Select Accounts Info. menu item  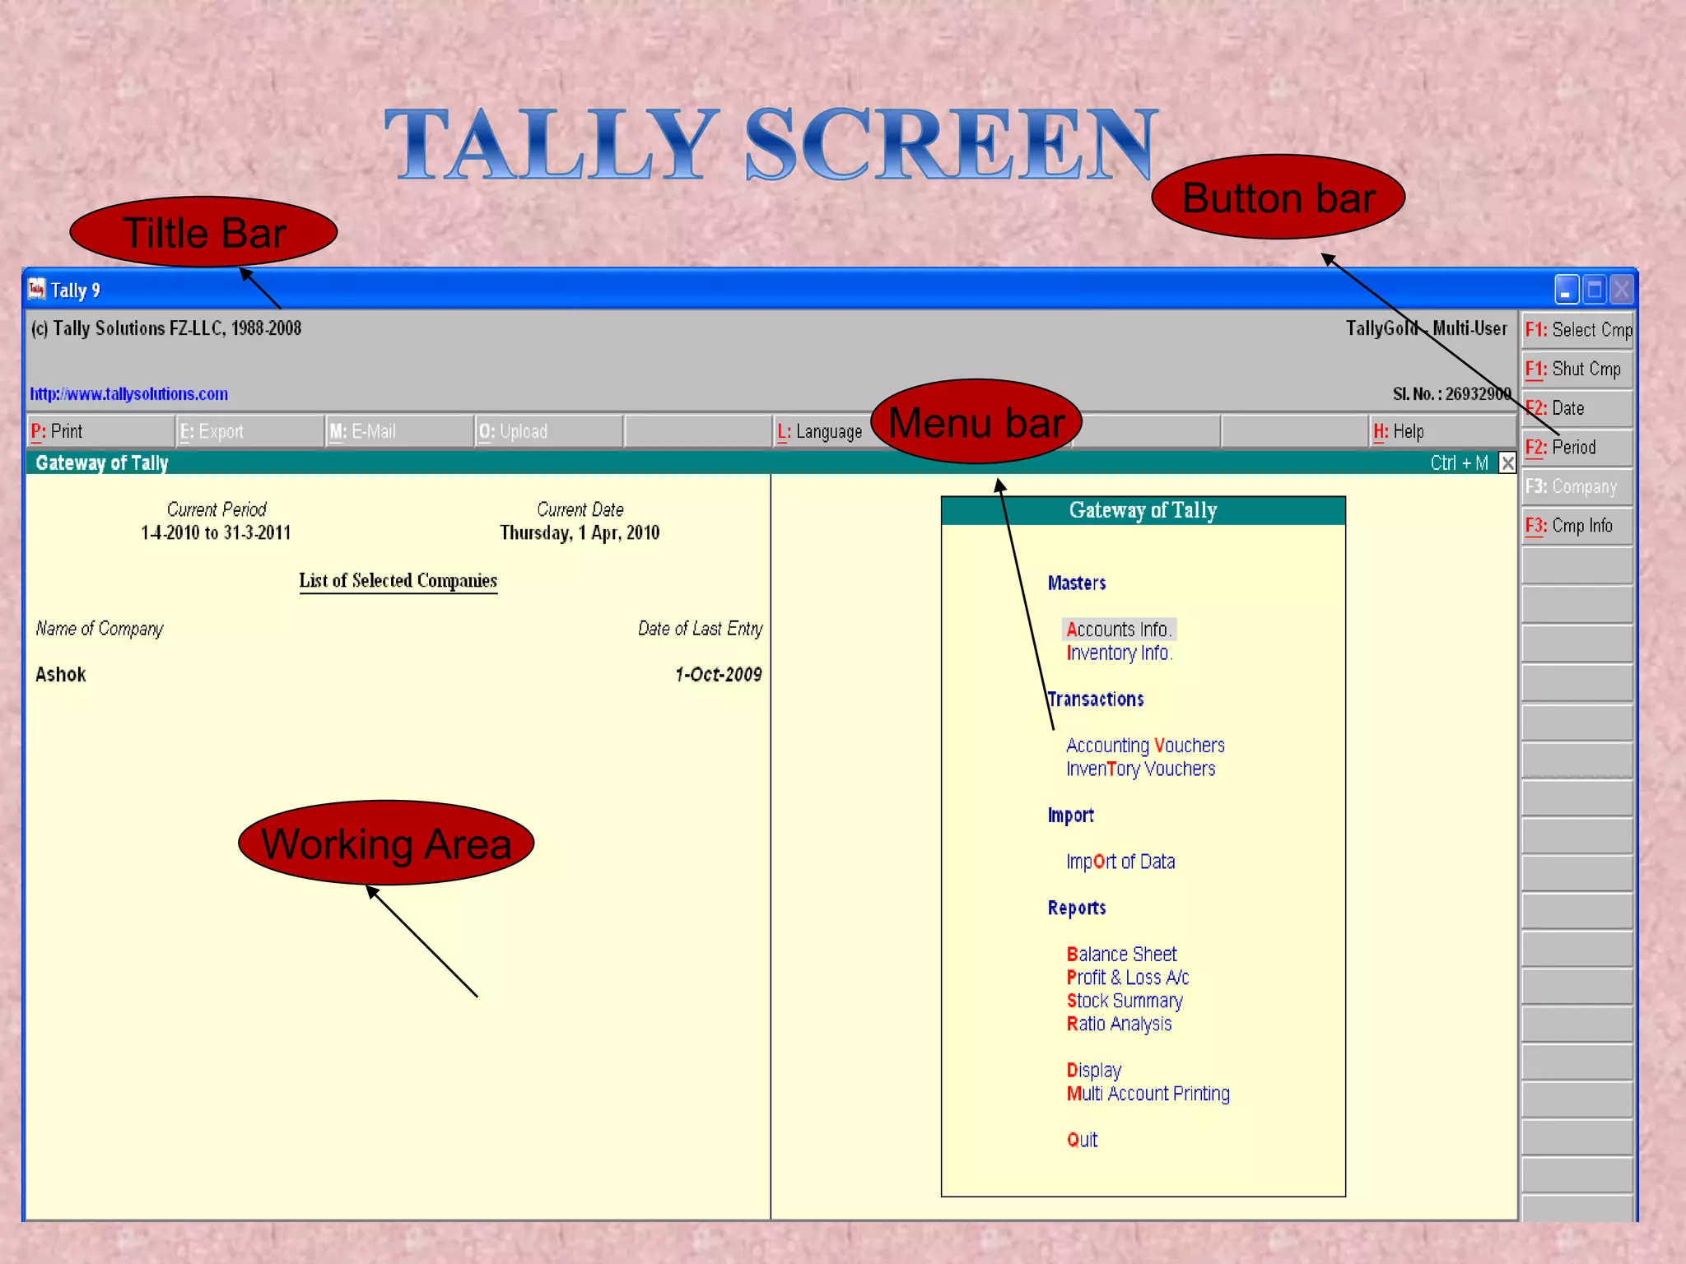click(1119, 630)
